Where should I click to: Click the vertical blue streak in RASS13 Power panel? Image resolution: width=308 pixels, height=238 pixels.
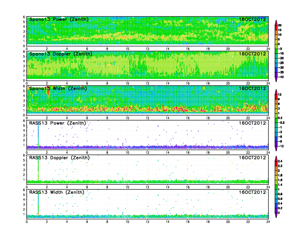pyautogui.click(x=38, y=134)
